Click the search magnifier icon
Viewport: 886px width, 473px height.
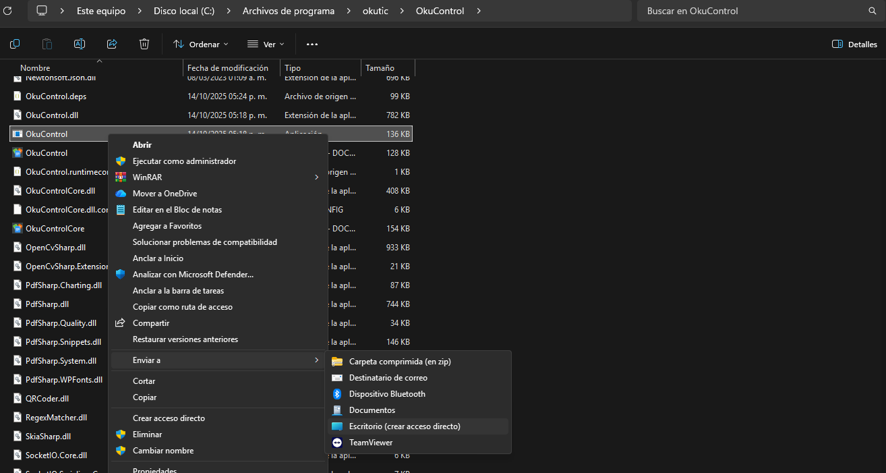[872, 11]
